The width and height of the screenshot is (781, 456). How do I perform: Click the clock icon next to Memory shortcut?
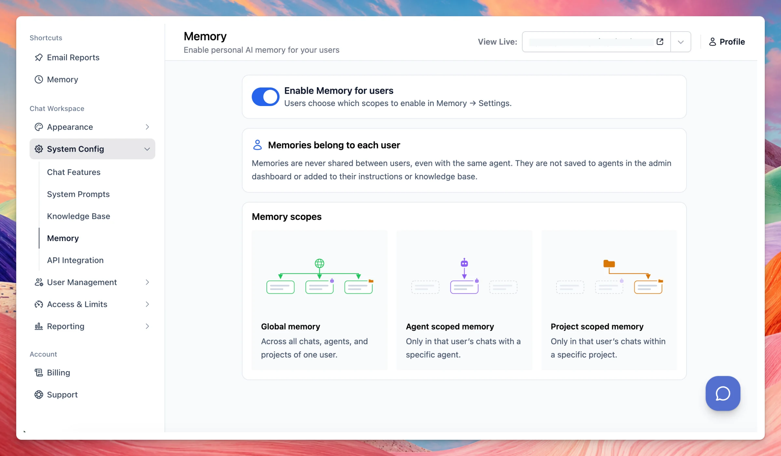(x=39, y=79)
